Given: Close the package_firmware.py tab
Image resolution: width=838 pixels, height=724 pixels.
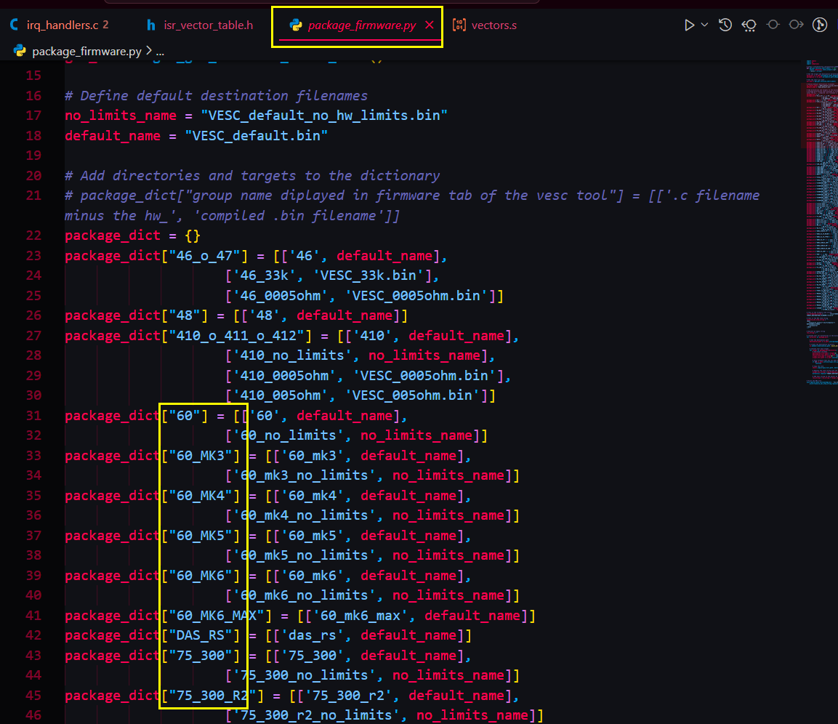Looking at the screenshot, I should [430, 25].
